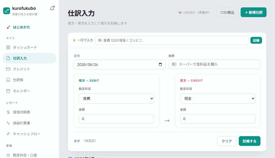Viewport: 275px width, 158px height.
Task: Open the date picker calendar icon
Action: pyautogui.click(x=160, y=65)
